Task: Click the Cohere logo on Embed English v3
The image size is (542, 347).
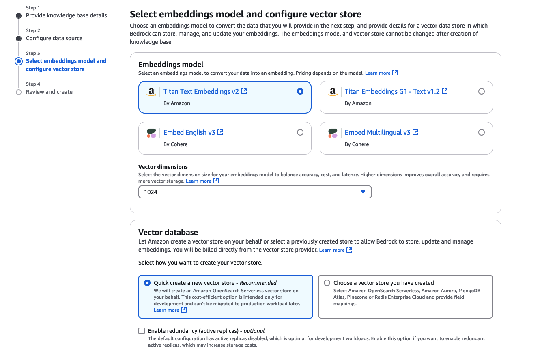Action: click(x=151, y=133)
